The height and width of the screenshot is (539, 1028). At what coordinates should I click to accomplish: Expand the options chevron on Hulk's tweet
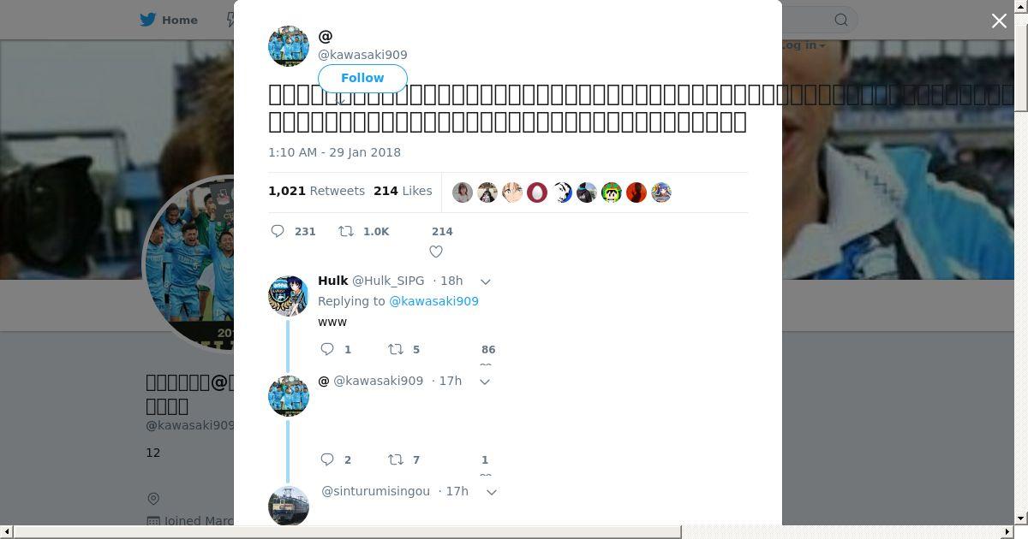pos(485,281)
